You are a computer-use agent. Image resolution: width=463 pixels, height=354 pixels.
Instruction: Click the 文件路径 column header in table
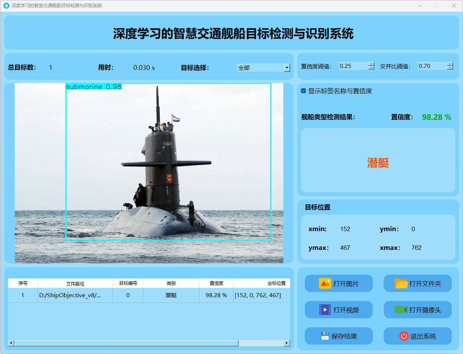(75, 283)
